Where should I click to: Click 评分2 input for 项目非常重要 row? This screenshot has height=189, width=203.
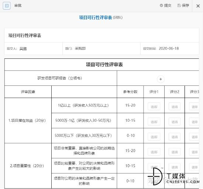pos(175,152)
